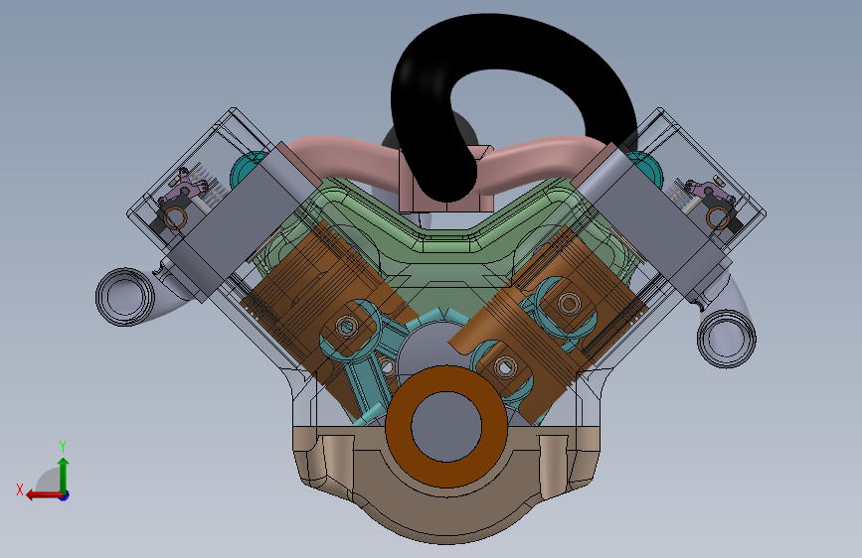The height and width of the screenshot is (558, 862).
Task: Click the "X" axis label
Action: tap(20, 489)
